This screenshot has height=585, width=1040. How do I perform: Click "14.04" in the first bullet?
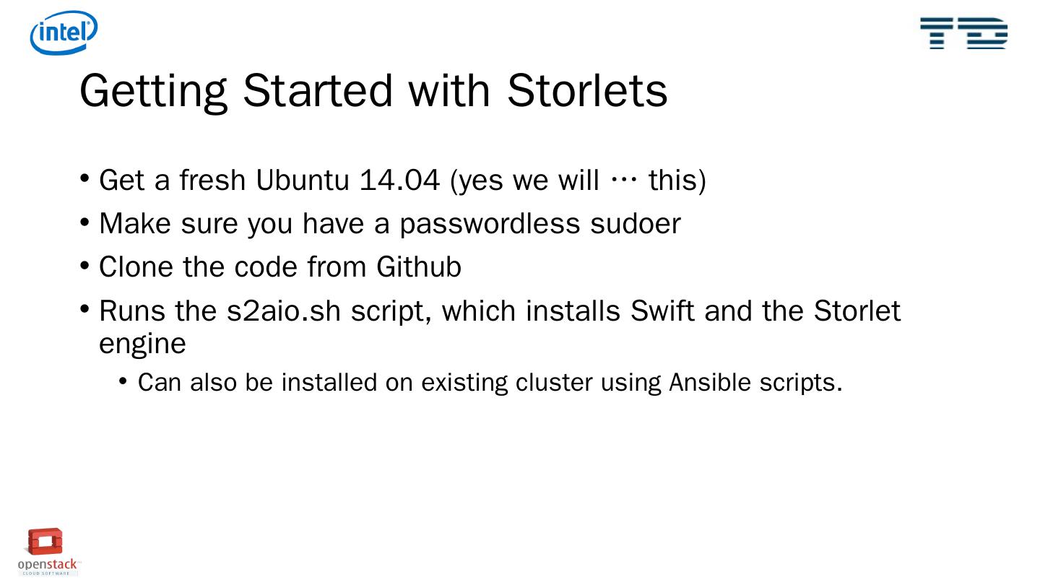pyautogui.click(x=399, y=180)
